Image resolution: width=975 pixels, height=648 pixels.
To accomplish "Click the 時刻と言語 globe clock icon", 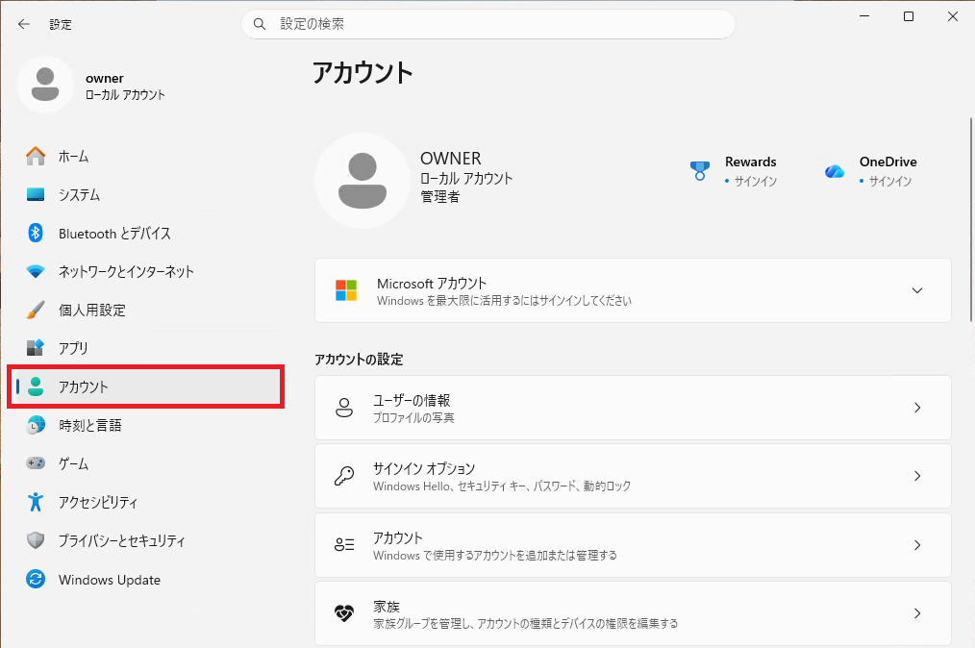I will 36,425.
